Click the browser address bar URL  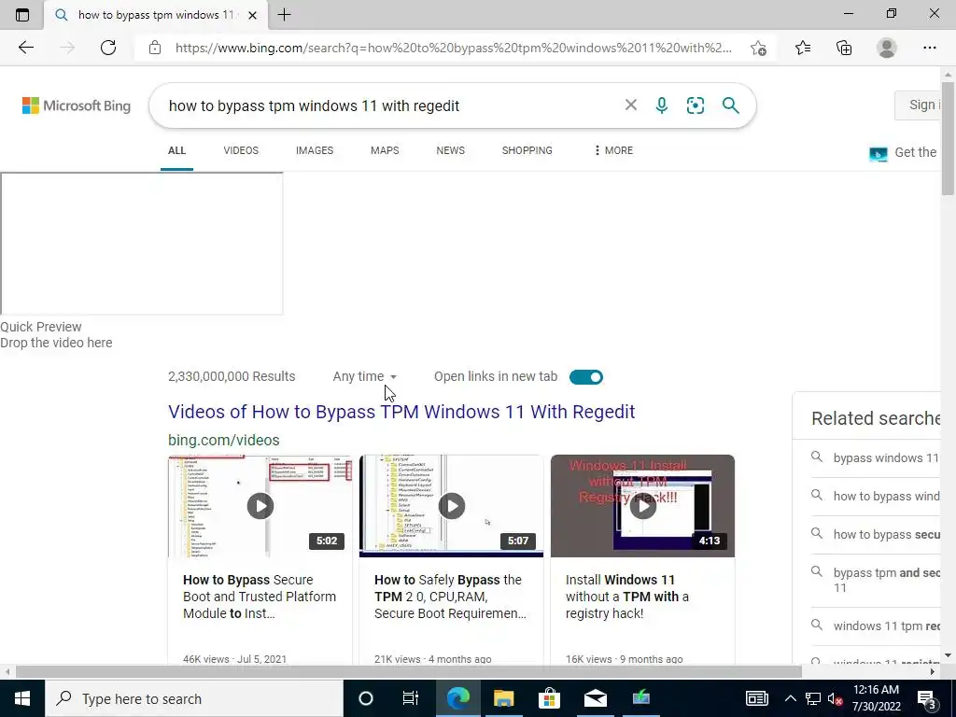point(454,48)
